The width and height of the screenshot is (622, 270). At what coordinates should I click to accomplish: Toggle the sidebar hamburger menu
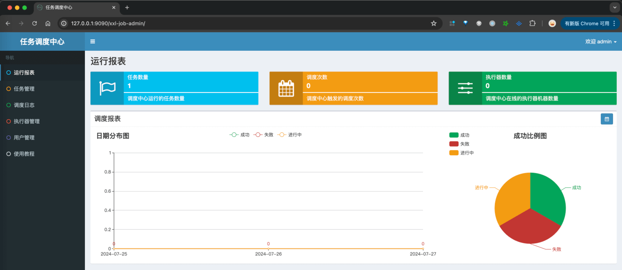(93, 41)
